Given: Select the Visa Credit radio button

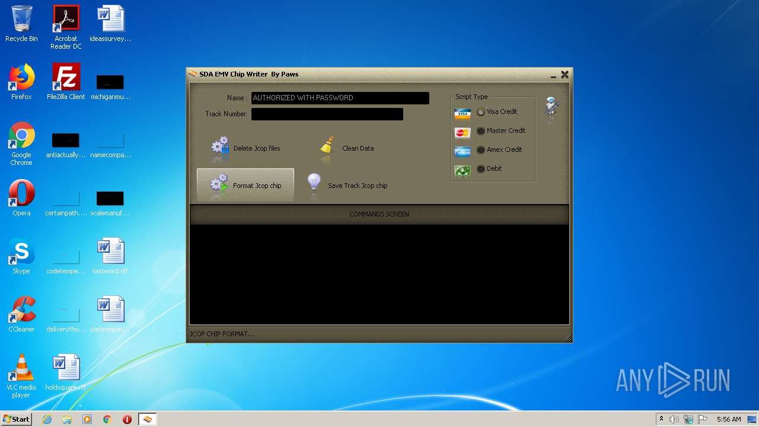Looking at the screenshot, I should click(481, 111).
